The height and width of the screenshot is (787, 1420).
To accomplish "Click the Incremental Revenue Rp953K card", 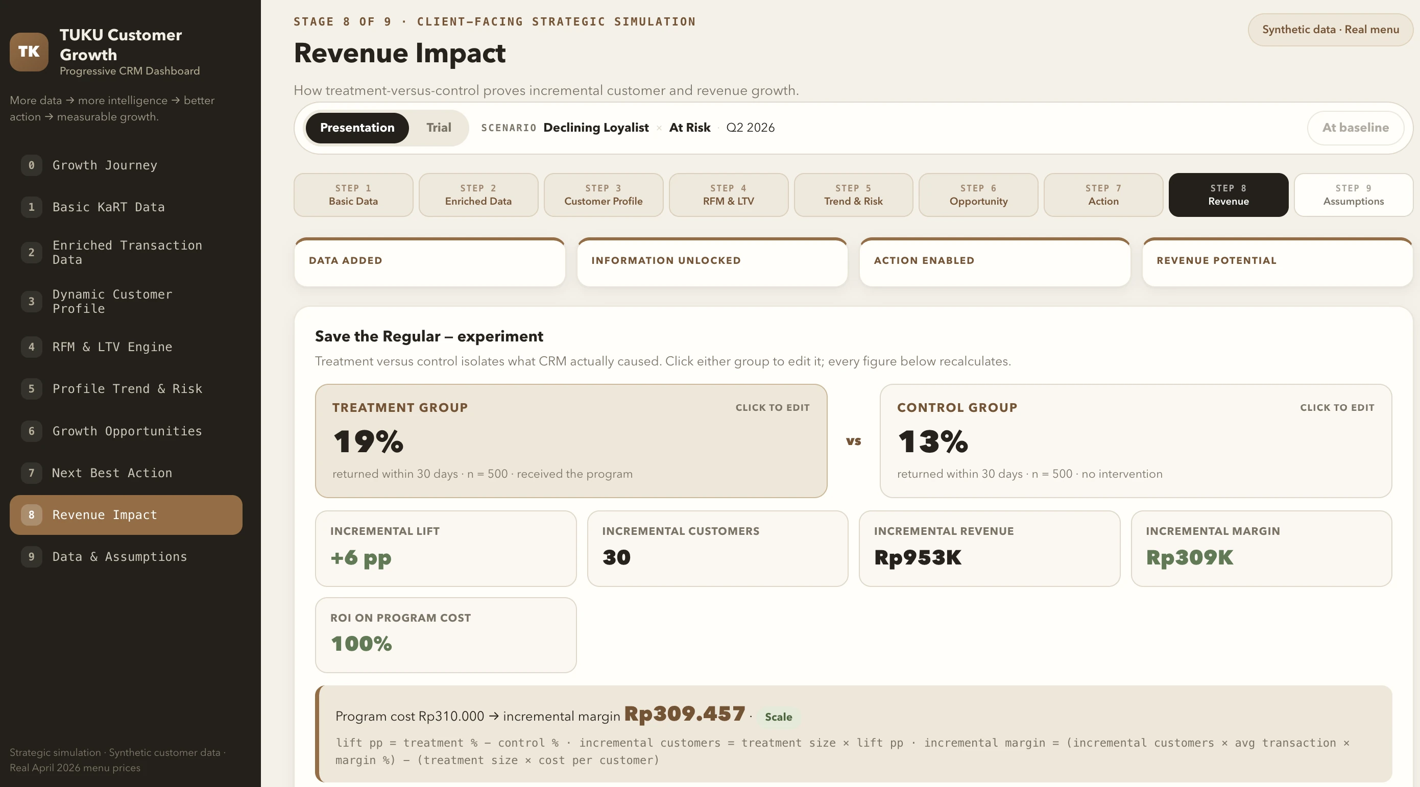I will click(990, 548).
